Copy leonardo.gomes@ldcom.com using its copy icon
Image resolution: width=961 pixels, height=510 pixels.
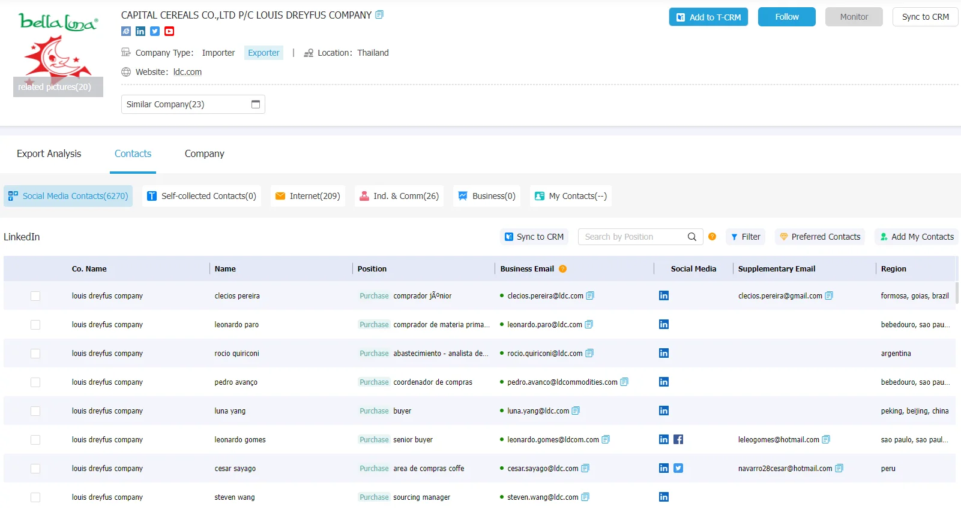(606, 439)
